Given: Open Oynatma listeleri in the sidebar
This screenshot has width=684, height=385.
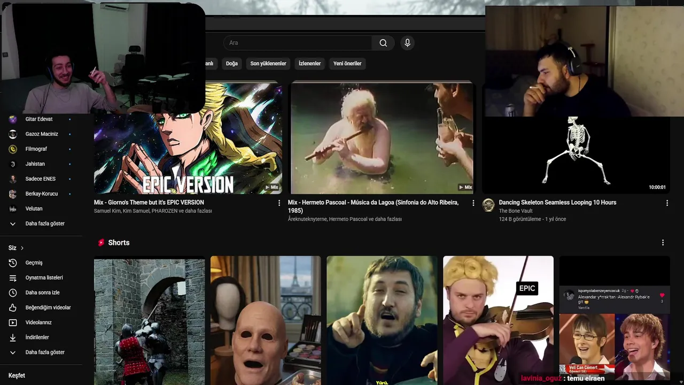Looking at the screenshot, I should tap(44, 278).
